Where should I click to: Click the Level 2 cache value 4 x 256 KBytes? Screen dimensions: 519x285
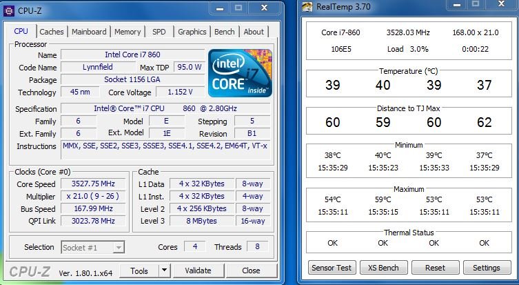201,209
